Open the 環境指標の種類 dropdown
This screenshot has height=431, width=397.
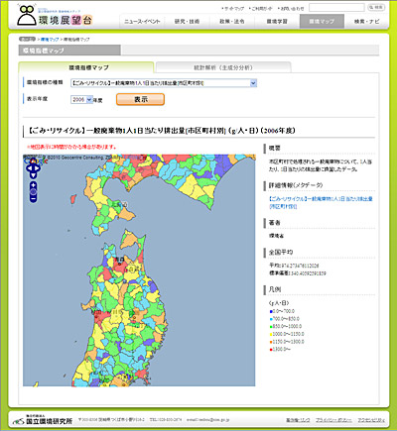(164, 83)
